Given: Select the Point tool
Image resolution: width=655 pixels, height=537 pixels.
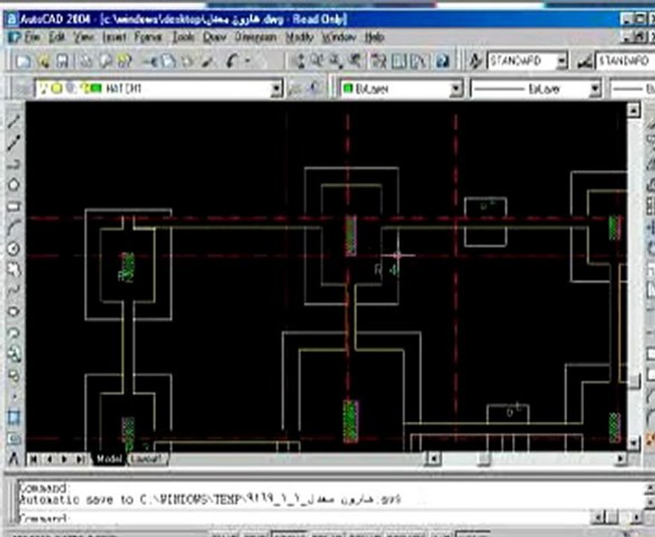Looking at the screenshot, I should [x=13, y=395].
